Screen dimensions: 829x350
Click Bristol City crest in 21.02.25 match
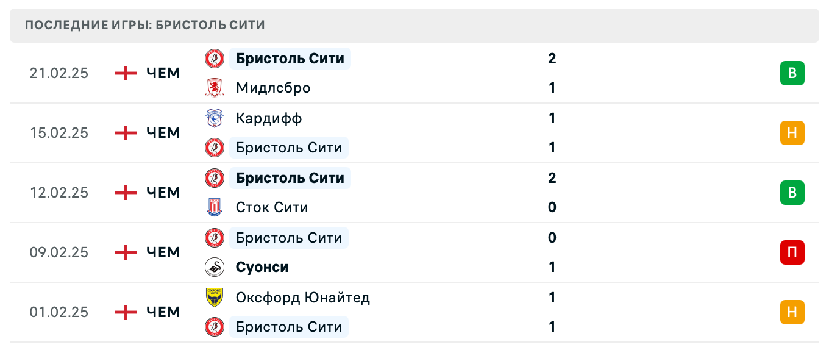[215, 59]
